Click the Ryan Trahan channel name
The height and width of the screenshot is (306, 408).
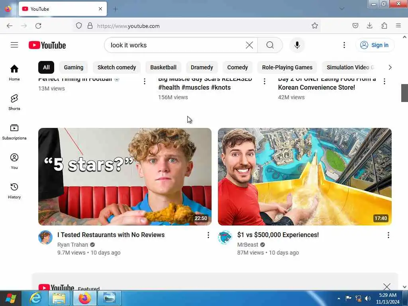(x=73, y=245)
